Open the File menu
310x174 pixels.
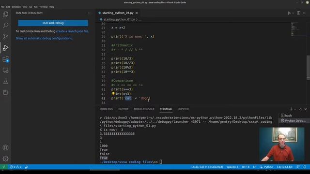[x=2, y=7]
